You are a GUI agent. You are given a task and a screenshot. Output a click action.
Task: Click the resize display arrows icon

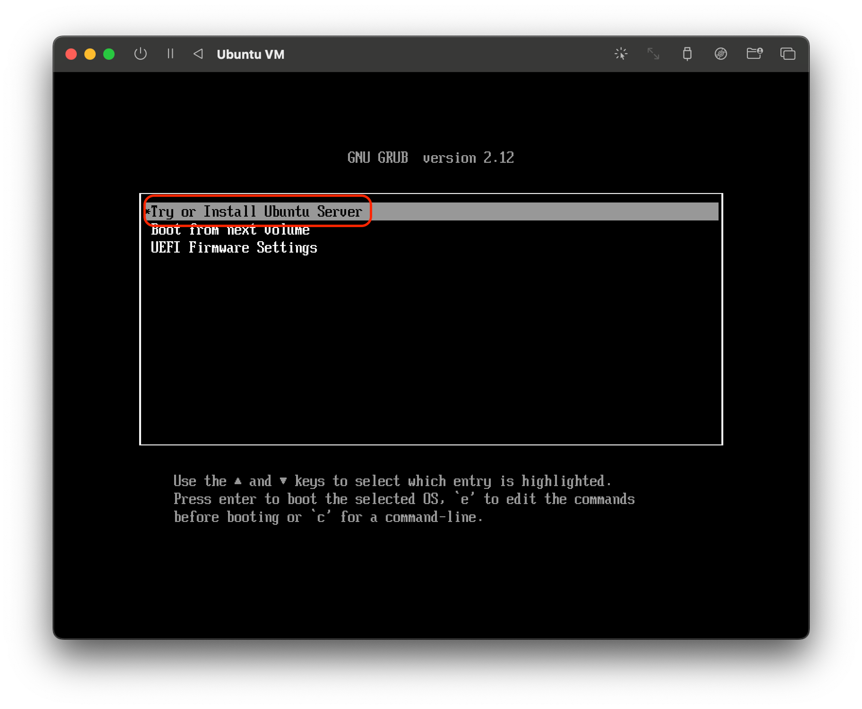[653, 54]
